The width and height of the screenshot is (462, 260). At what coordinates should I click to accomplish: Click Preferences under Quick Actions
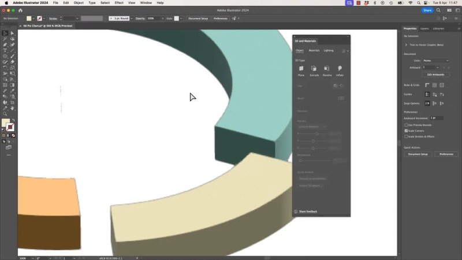coord(446,154)
